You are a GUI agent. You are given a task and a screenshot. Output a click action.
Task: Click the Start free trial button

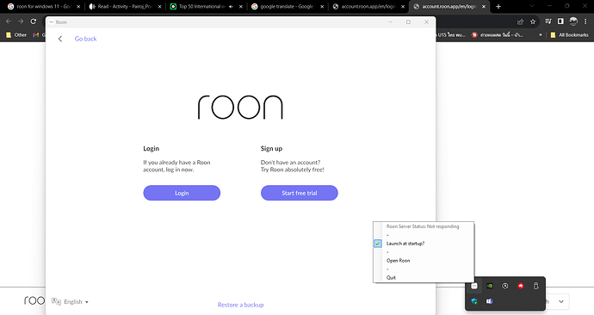[300, 193]
